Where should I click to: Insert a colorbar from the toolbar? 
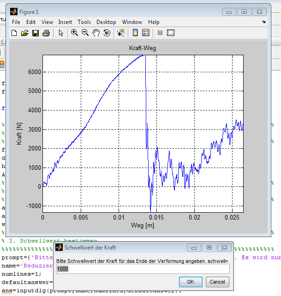tap(135, 33)
